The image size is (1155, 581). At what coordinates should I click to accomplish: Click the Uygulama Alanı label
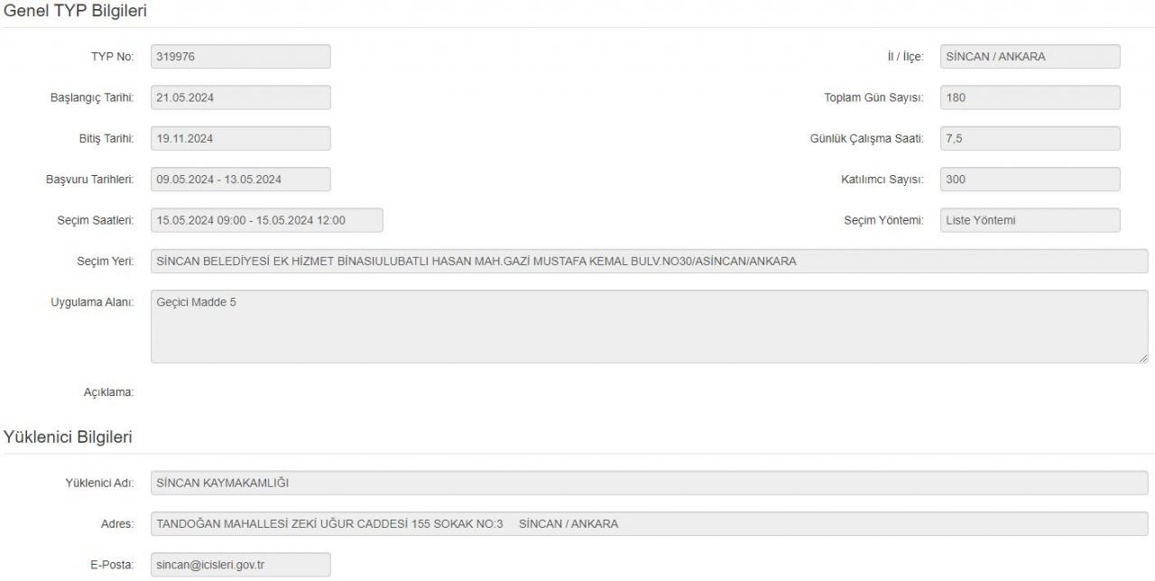(92, 302)
